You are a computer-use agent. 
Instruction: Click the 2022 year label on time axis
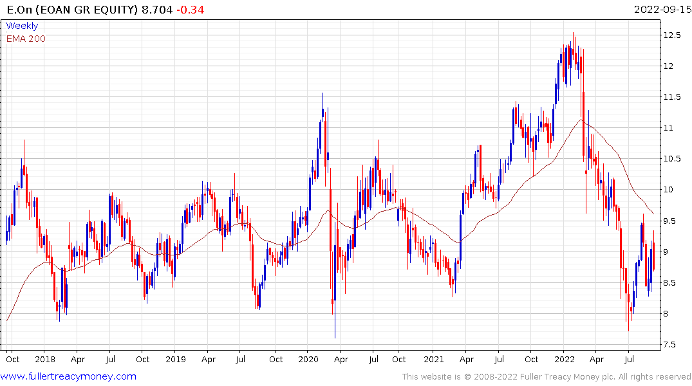tap(565, 359)
